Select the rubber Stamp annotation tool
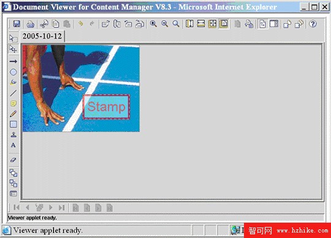Screen dimensions: 331x238 (13, 134)
